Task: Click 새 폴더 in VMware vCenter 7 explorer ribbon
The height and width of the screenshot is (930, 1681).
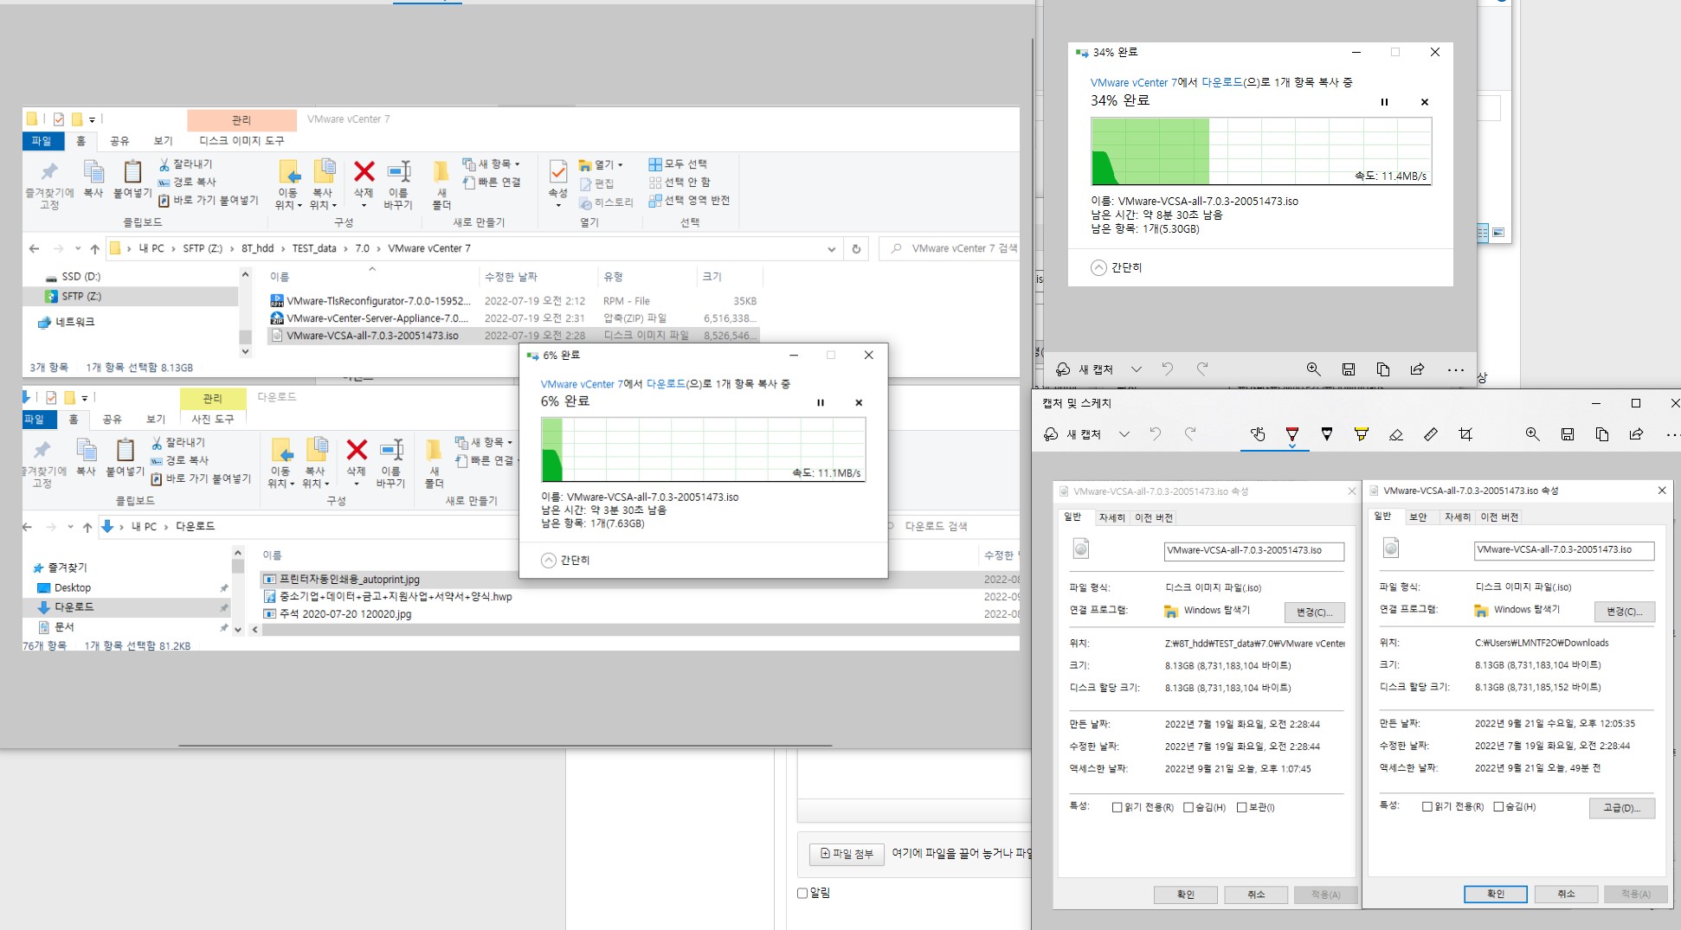Action: tap(441, 185)
